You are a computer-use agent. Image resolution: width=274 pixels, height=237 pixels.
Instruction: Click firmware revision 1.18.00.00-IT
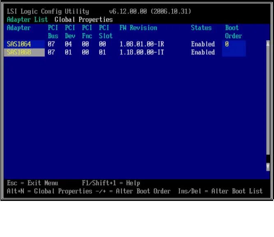142,52
